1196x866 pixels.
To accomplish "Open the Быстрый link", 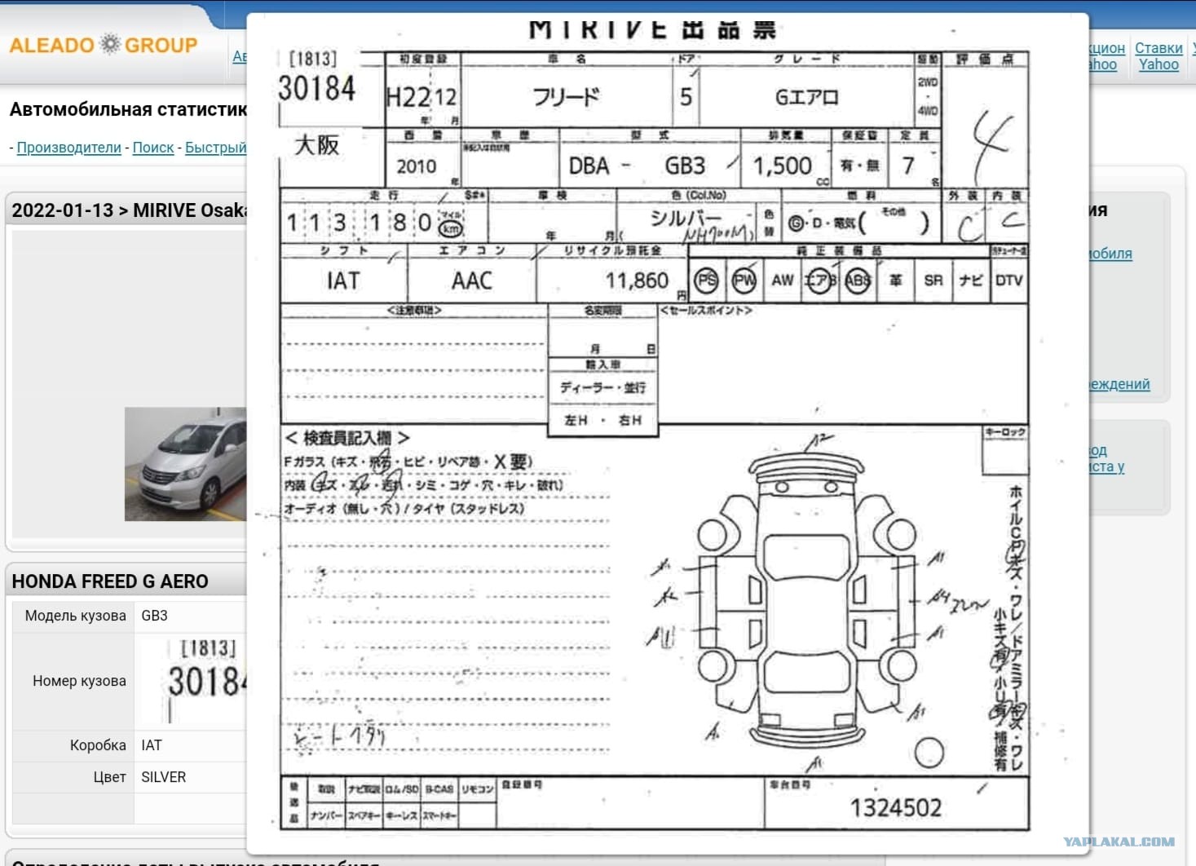I will (215, 148).
